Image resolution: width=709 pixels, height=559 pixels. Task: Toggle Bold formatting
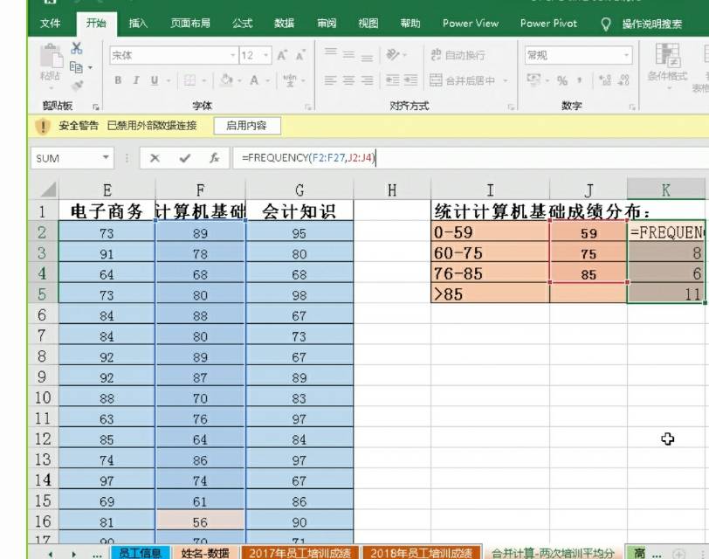pyautogui.click(x=118, y=80)
